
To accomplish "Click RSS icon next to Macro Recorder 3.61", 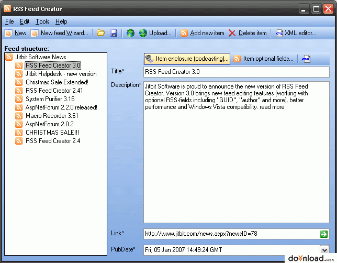I will coord(19,116).
